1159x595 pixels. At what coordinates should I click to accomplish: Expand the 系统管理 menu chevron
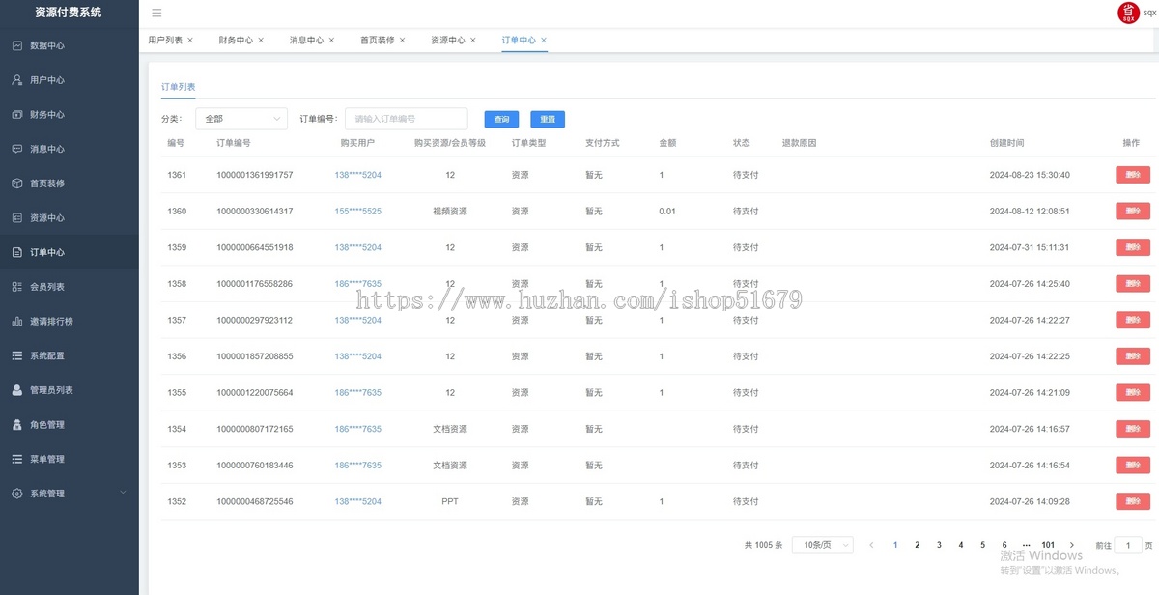pos(123,493)
